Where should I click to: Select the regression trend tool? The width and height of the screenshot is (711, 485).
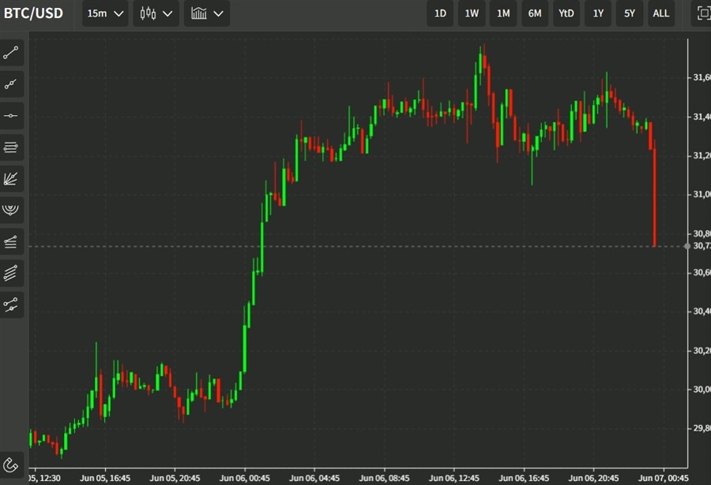11,304
